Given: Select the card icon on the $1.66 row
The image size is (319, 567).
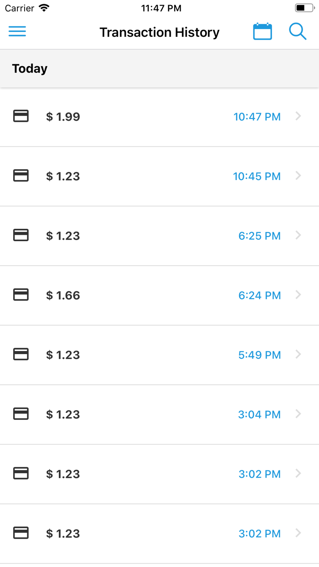Looking at the screenshot, I should pyautogui.click(x=21, y=295).
